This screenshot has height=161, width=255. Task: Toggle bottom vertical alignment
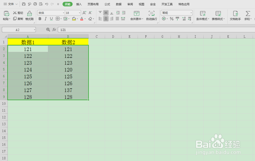112,13
